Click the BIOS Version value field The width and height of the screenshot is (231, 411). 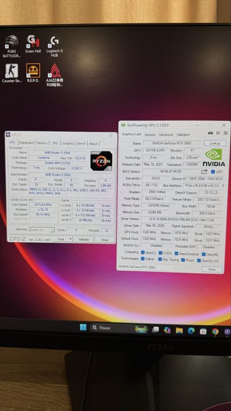pyautogui.click(x=172, y=171)
